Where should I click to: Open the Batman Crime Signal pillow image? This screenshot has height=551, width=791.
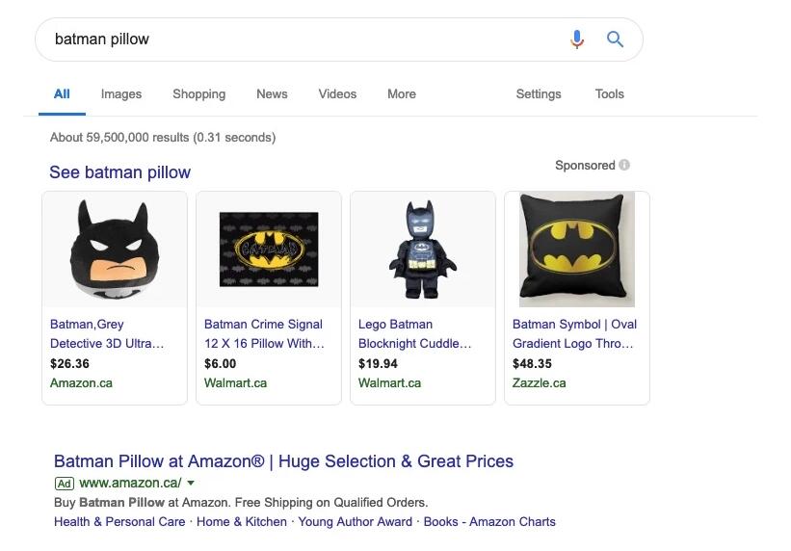click(x=269, y=249)
